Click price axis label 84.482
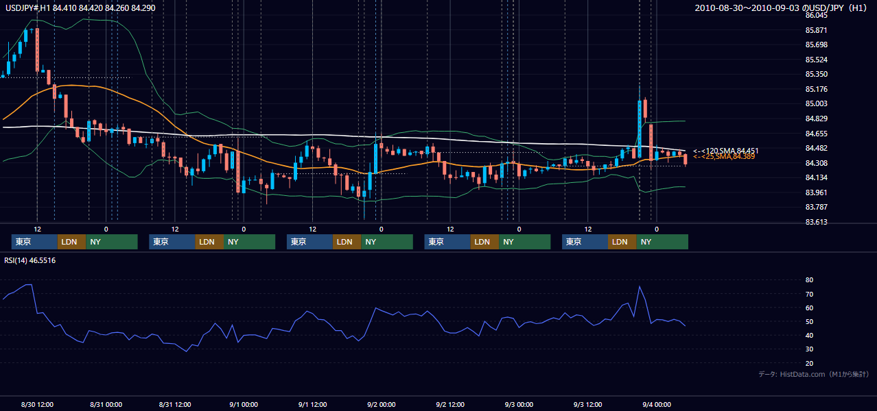This screenshot has height=411, width=877. 816,148
